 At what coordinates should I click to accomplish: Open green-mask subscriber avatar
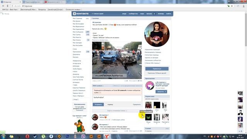148,117
